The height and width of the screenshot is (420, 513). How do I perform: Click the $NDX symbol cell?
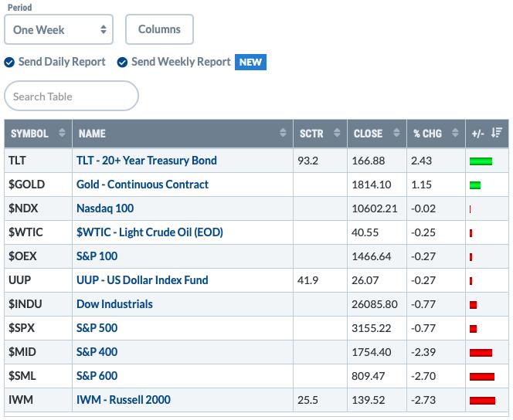pos(39,208)
